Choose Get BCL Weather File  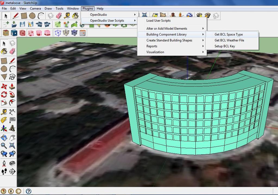[232, 40]
